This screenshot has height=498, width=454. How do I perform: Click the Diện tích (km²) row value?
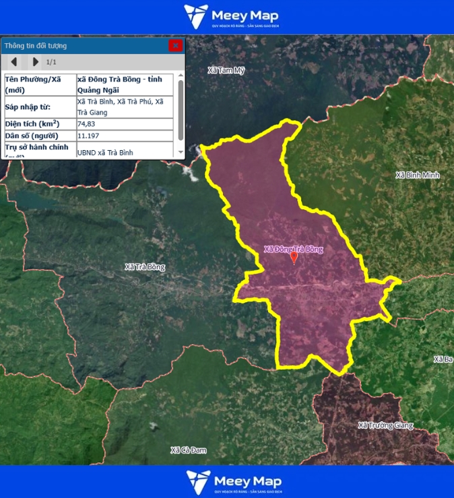[x=125, y=124]
